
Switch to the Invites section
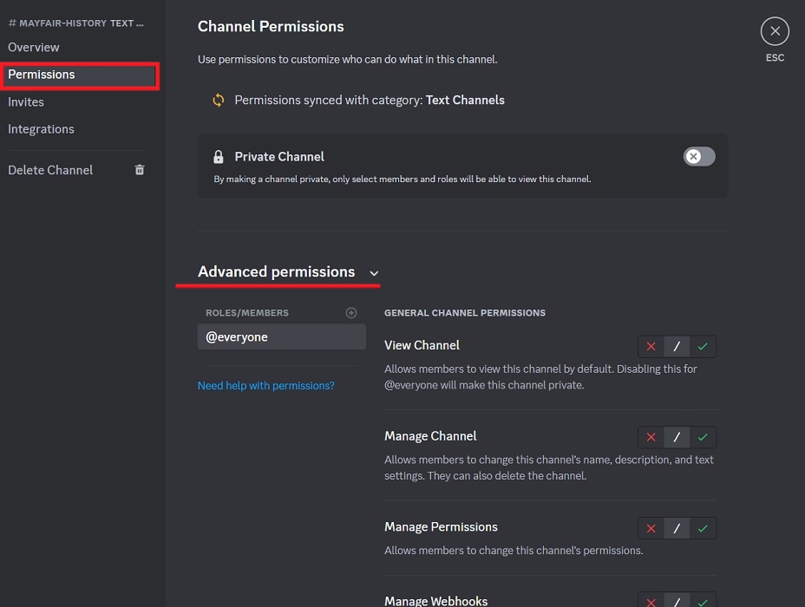click(x=26, y=101)
